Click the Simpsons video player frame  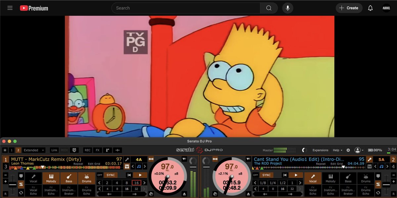point(199,76)
